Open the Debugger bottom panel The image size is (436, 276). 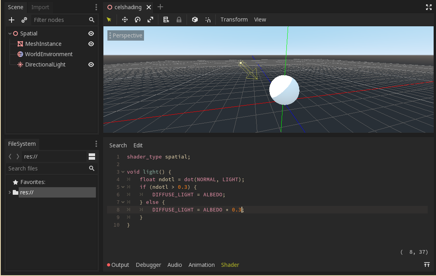click(x=148, y=265)
